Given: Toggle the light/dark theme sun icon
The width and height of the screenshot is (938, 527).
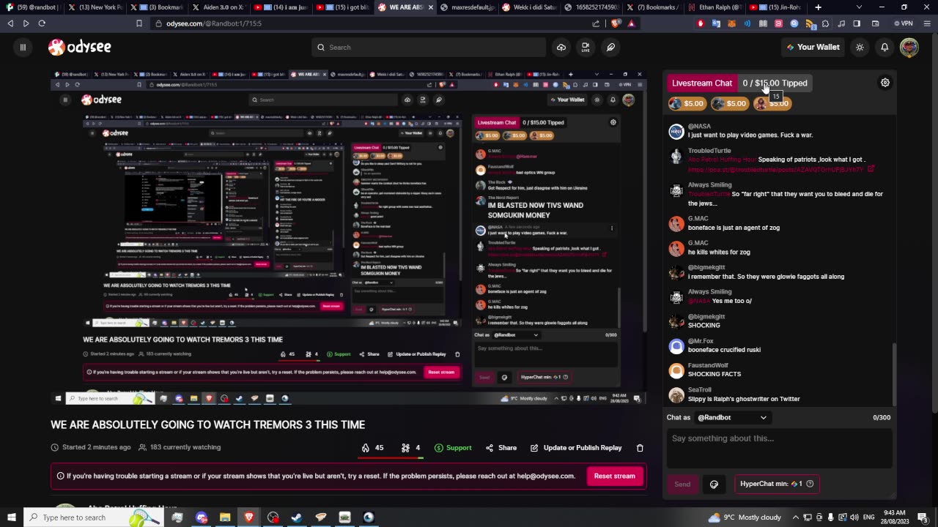Looking at the screenshot, I should coord(860,47).
